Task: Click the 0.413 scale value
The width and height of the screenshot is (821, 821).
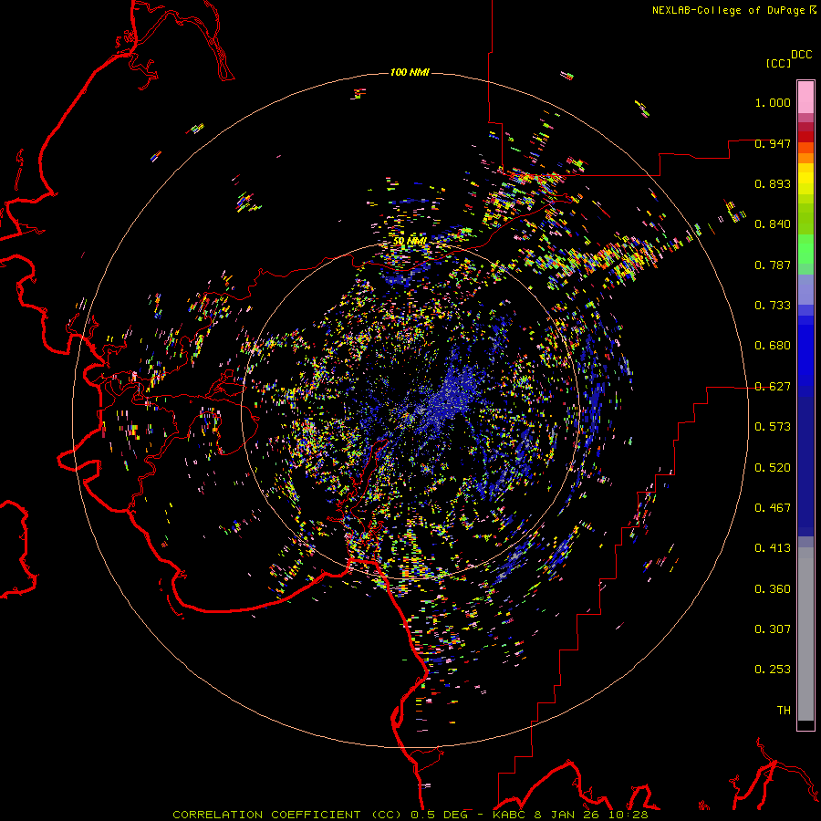Action: 773,548
